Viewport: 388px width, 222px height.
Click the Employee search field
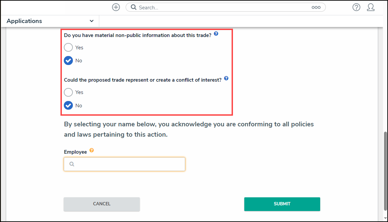[x=124, y=164]
